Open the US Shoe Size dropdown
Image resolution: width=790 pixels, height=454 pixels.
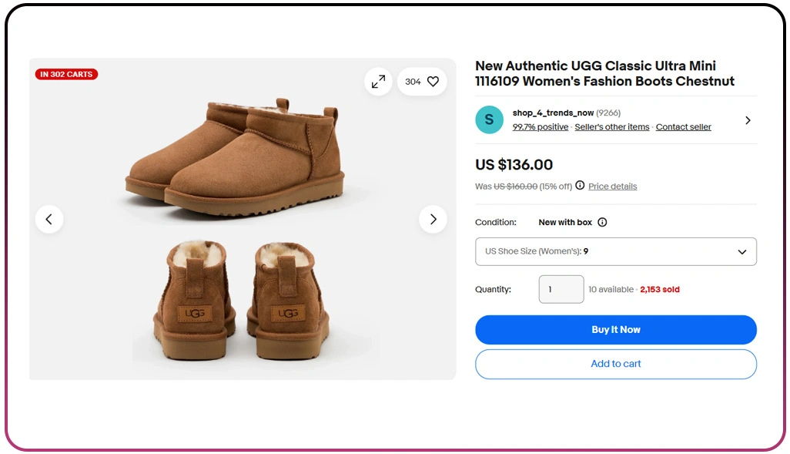point(616,251)
